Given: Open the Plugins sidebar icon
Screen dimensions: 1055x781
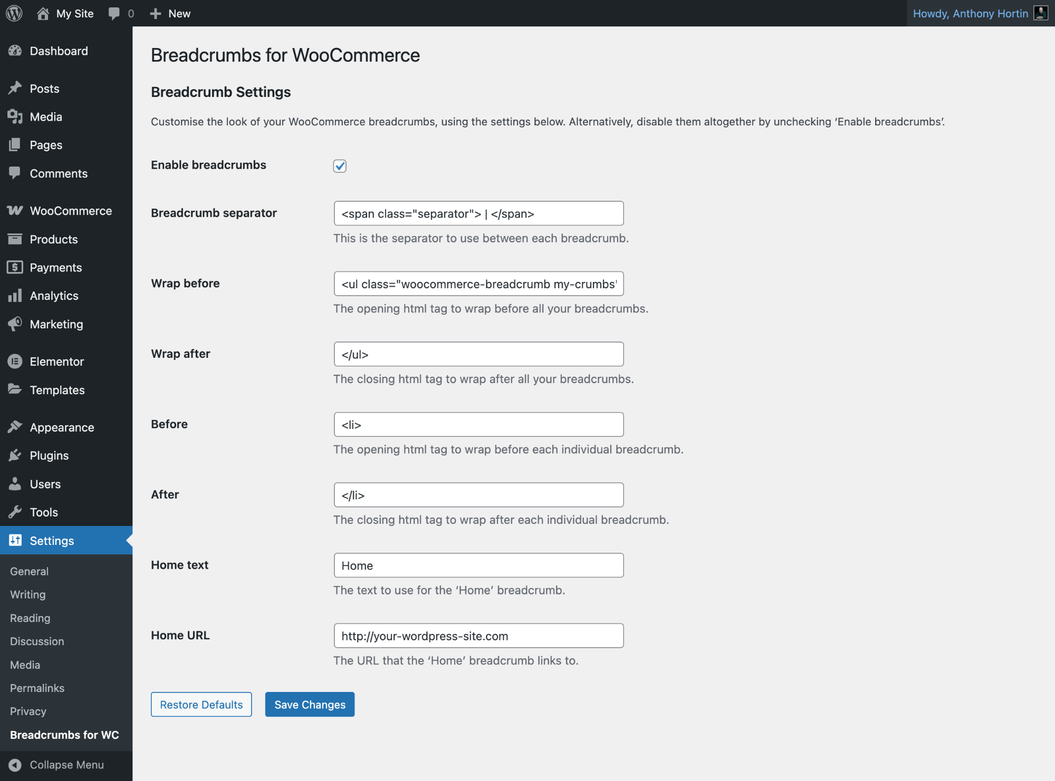Looking at the screenshot, I should tap(16, 455).
